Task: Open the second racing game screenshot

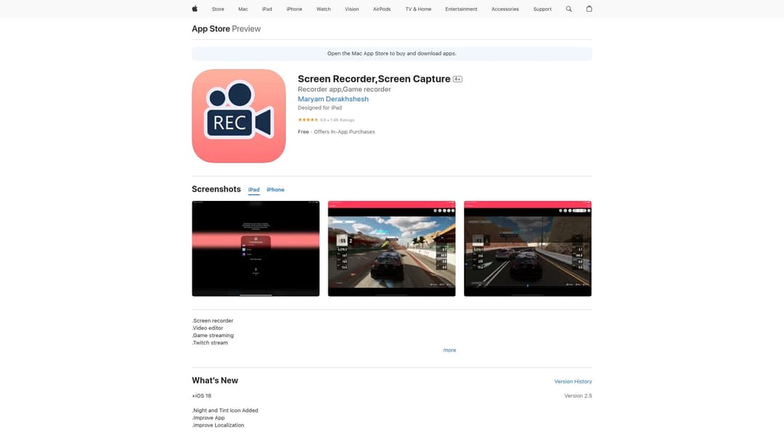Action: [391, 248]
